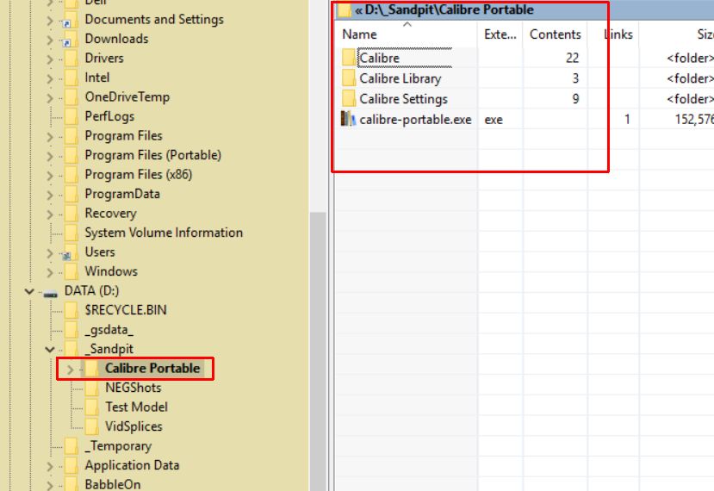This screenshot has height=491, width=714.
Task: Expand the ProgramData chevron
Action: [50, 195]
